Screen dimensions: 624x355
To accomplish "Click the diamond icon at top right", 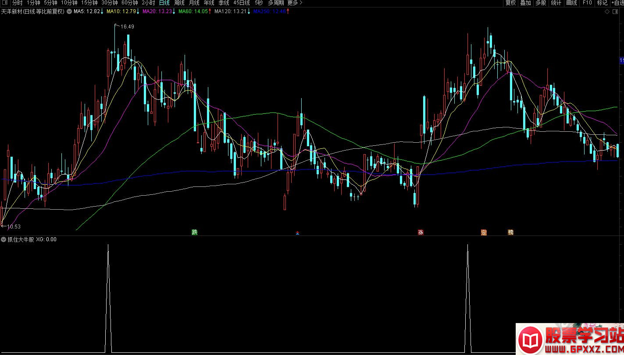I will pyautogui.click(x=606, y=11).
